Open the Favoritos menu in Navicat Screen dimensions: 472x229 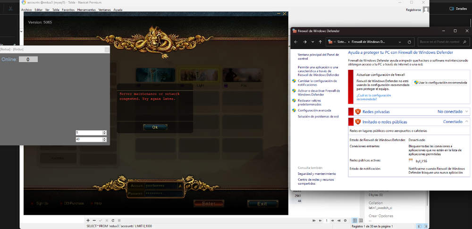(68, 9)
